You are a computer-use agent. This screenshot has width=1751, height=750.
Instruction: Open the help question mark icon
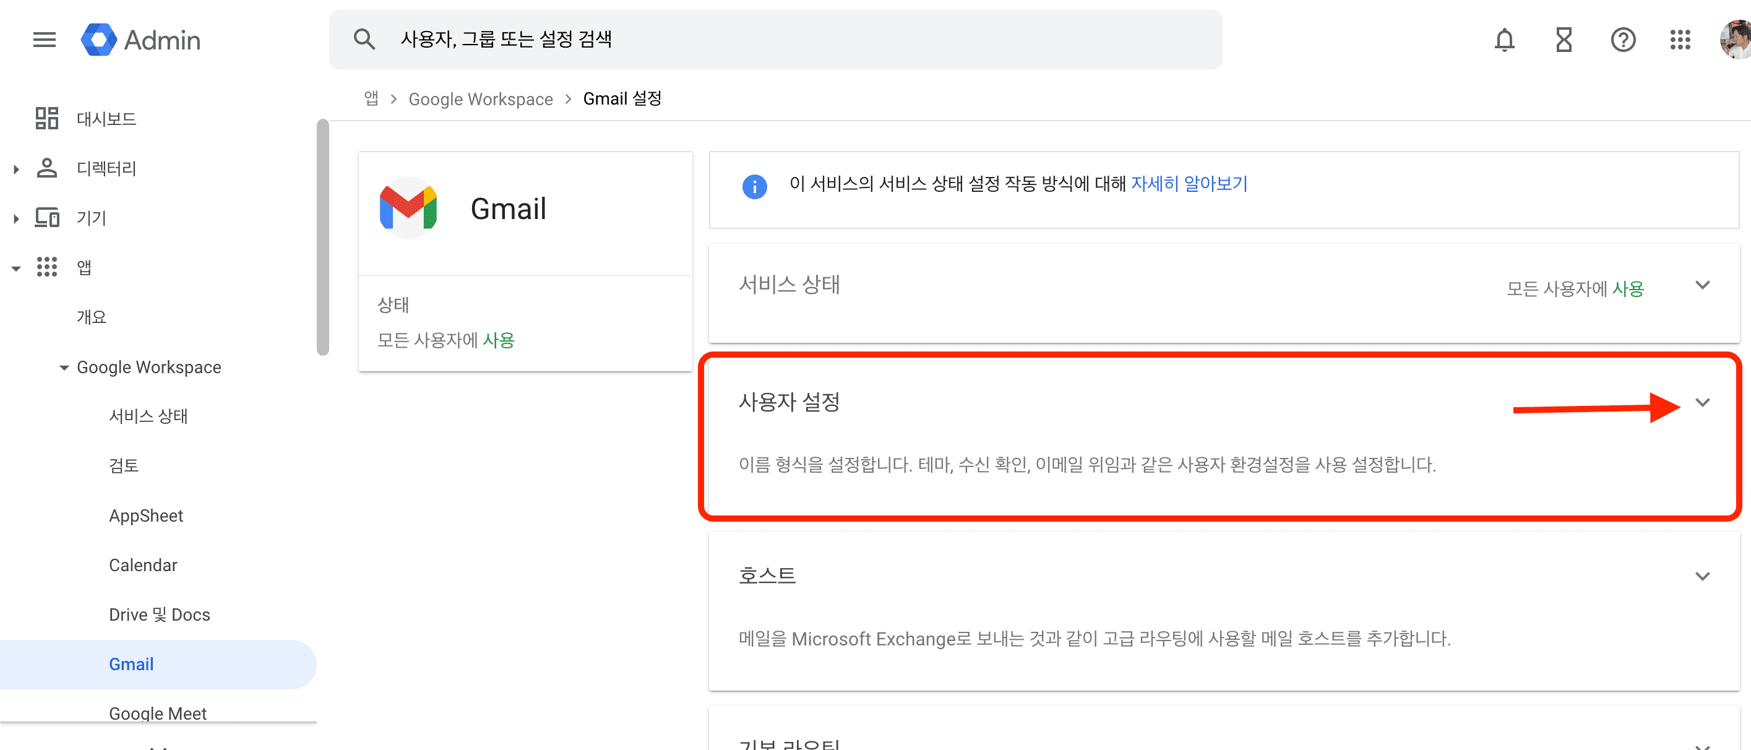1623,40
